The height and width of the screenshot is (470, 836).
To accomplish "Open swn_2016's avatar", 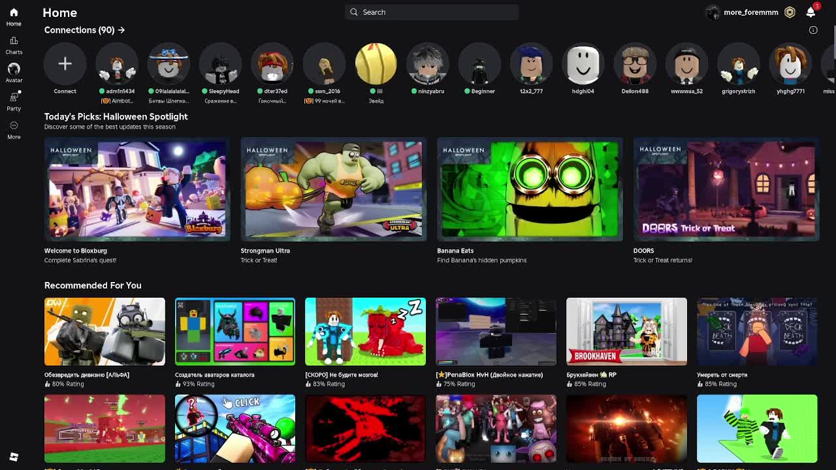I will (x=324, y=64).
